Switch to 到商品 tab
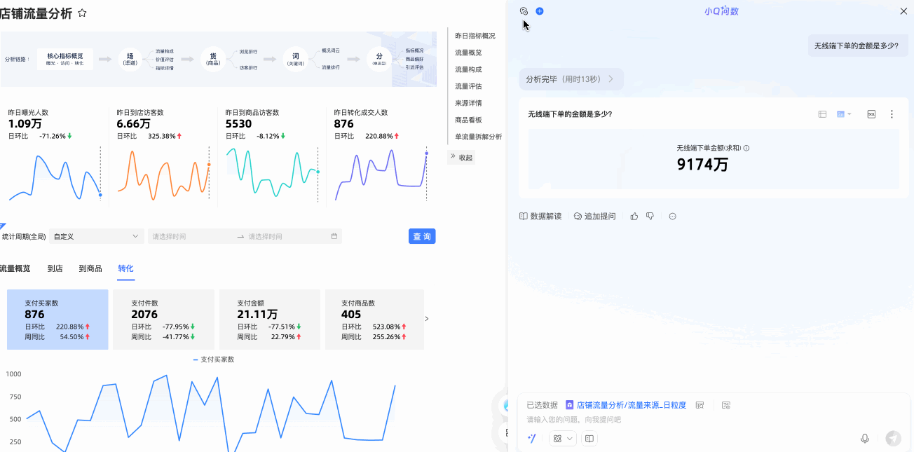Viewport: 914px width, 452px height. 90,268
